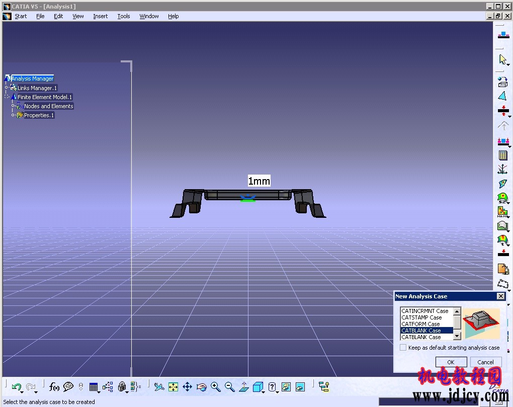Open the undo history dropdown arrow
The width and height of the screenshot is (513, 407).
point(22,392)
